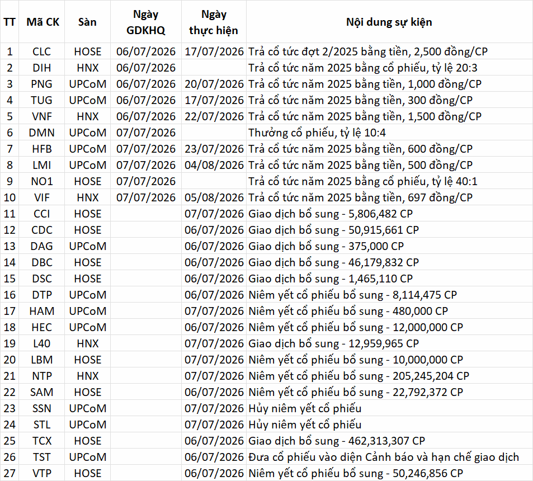Click execution date 20/07/2026 for PNG
The width and height of the screenshot is (533, 481).
(x=214, y=84)
